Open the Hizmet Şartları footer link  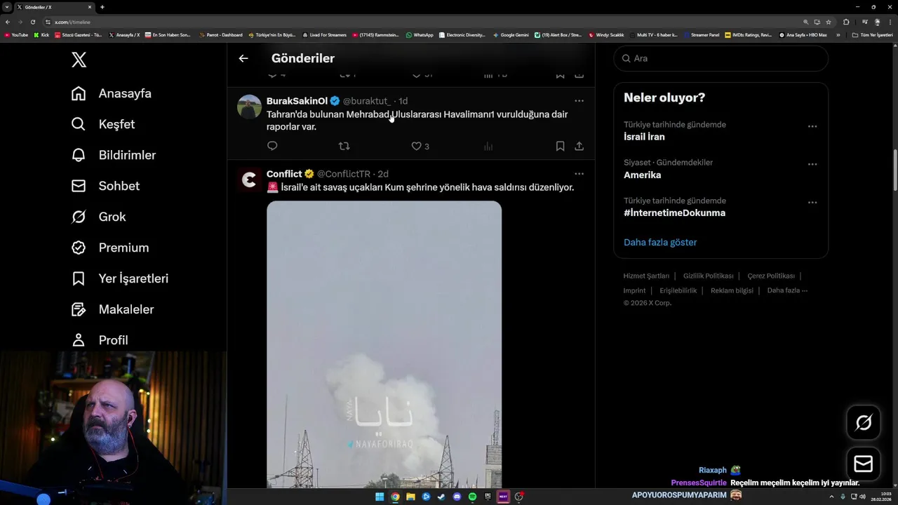tap(646, 276)
